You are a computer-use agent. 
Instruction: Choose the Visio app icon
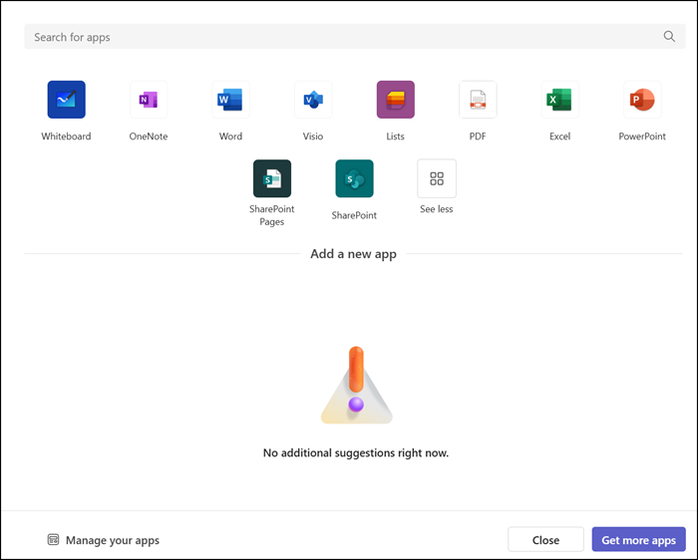coord(313,100)
